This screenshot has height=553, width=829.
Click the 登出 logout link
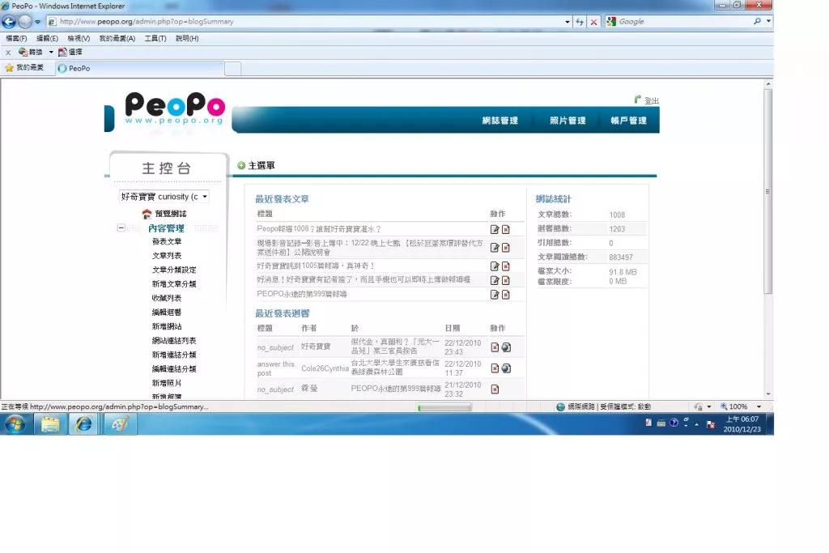(x=652, y=100)
